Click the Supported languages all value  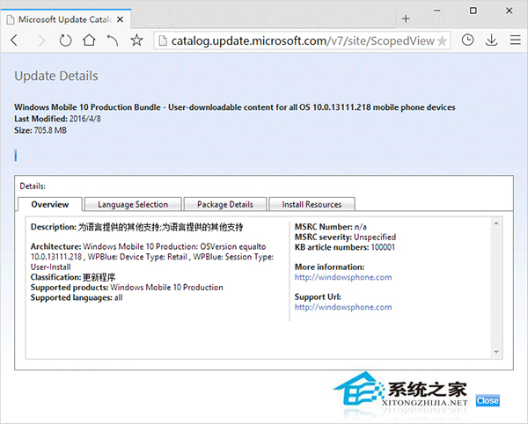[x=118, y=297]
